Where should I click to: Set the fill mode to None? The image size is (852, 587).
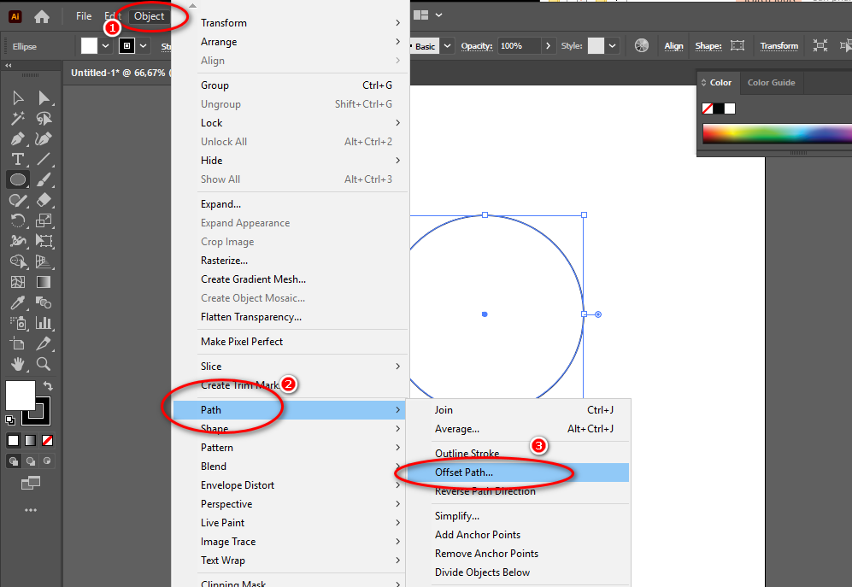[x=48, y=440]
